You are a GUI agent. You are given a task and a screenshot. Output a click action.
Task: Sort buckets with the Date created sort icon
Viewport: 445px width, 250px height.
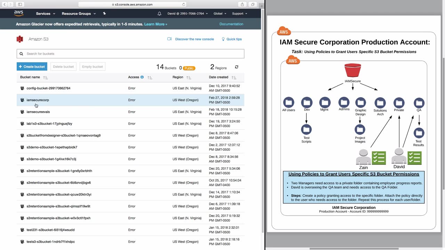pyautogui.click(x=234, y=77)
